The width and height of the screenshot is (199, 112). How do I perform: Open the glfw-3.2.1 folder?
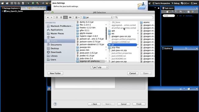coord(84,30)
